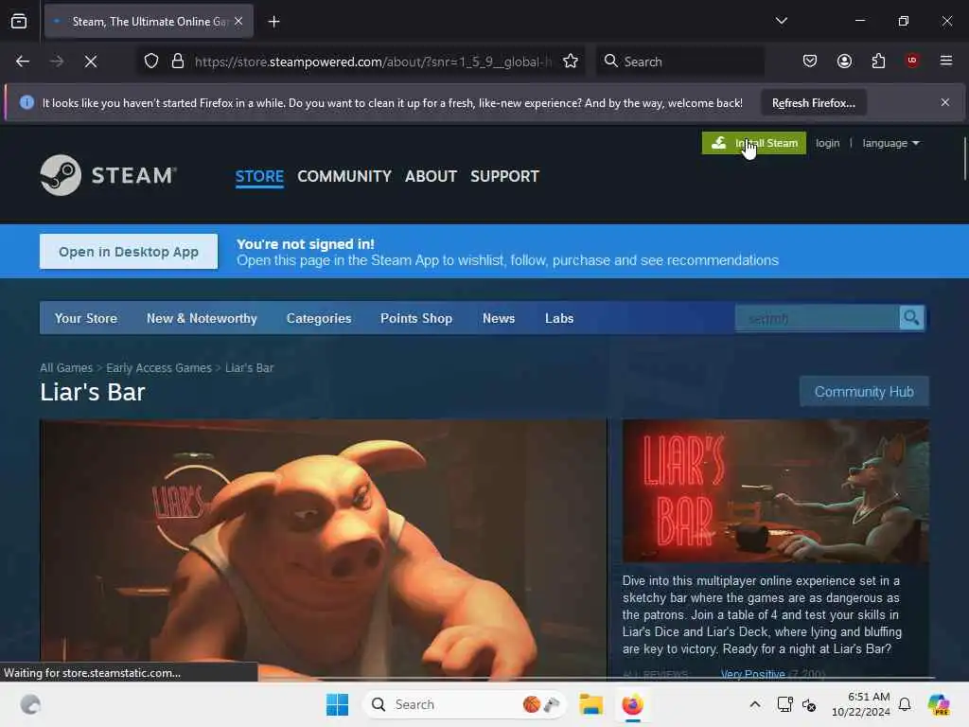Bookmark this page with the star icon

pyautogui.click(x=571, y=62)
